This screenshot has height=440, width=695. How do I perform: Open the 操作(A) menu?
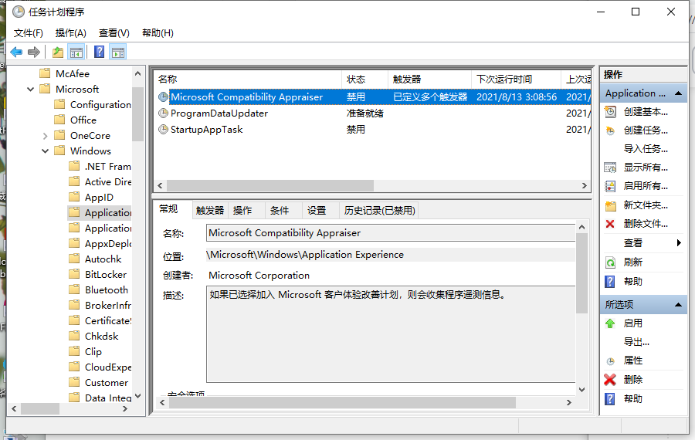click(x=70, y=32)
